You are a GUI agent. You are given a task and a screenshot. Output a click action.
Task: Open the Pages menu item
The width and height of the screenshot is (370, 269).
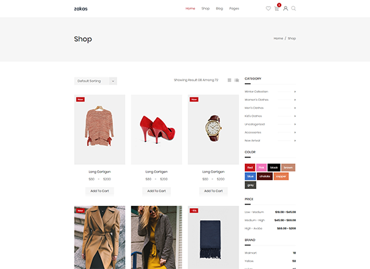point(234,9)
